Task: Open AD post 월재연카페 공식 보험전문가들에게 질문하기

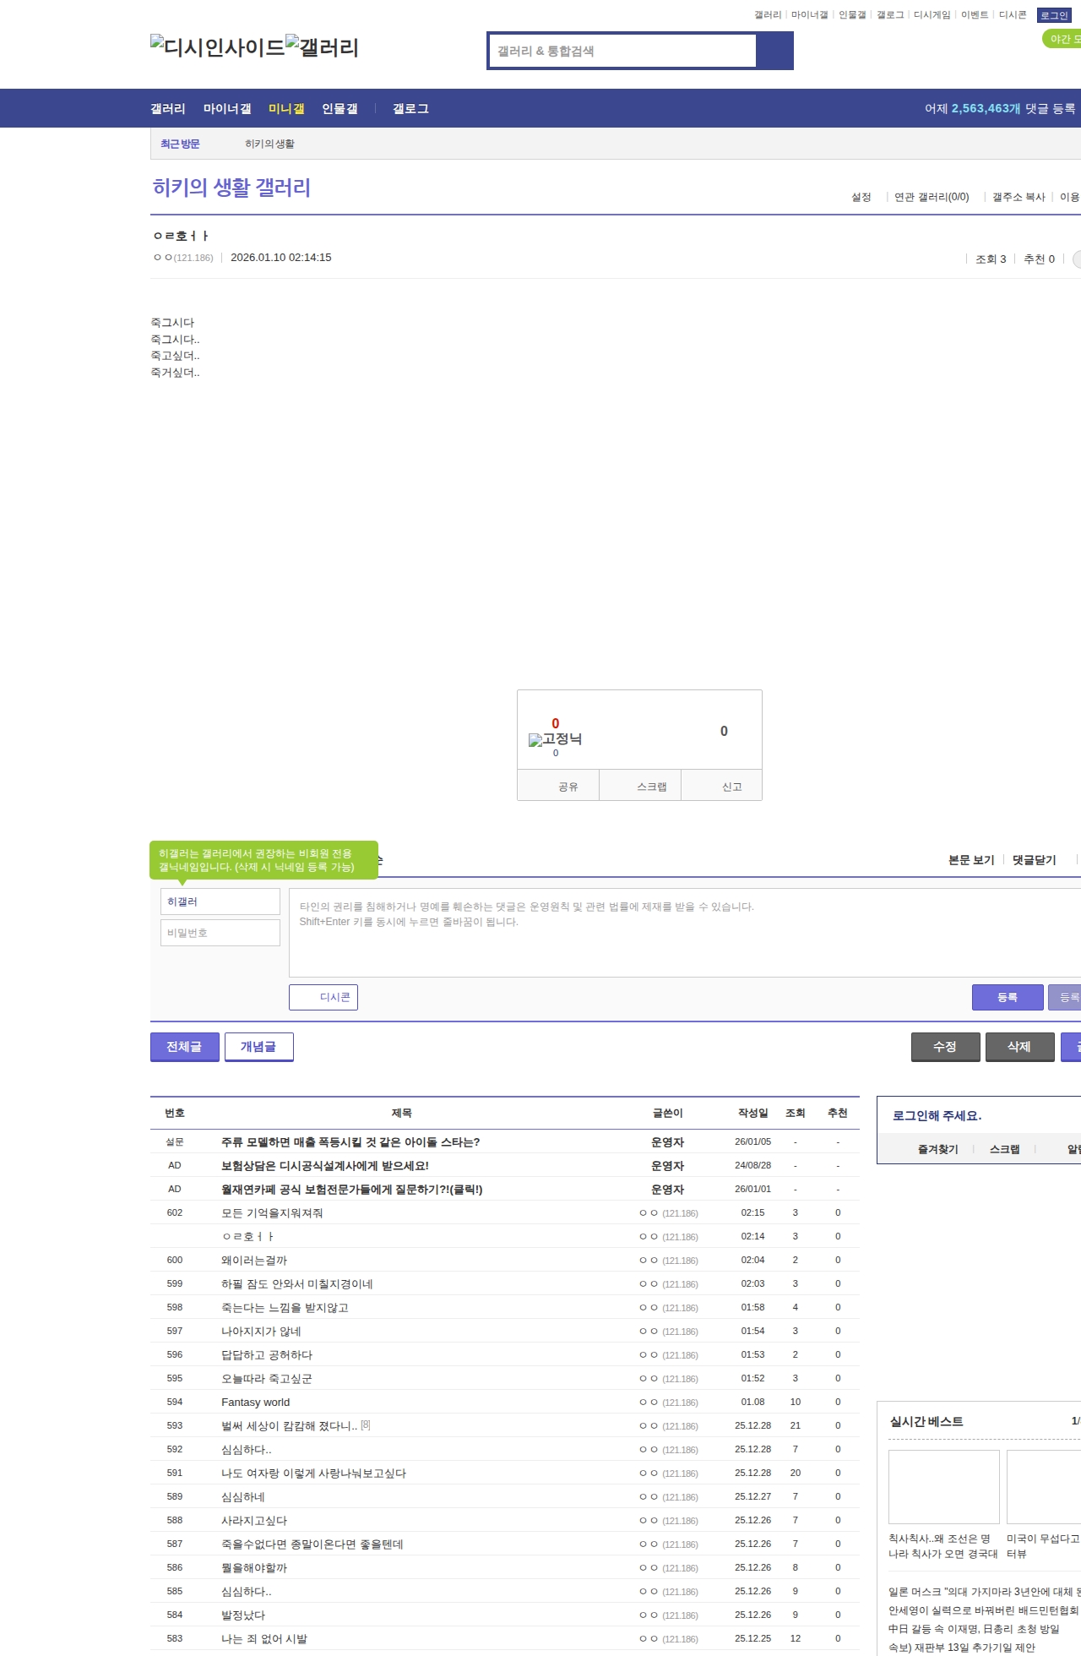Action: (x=352, y=1189)
